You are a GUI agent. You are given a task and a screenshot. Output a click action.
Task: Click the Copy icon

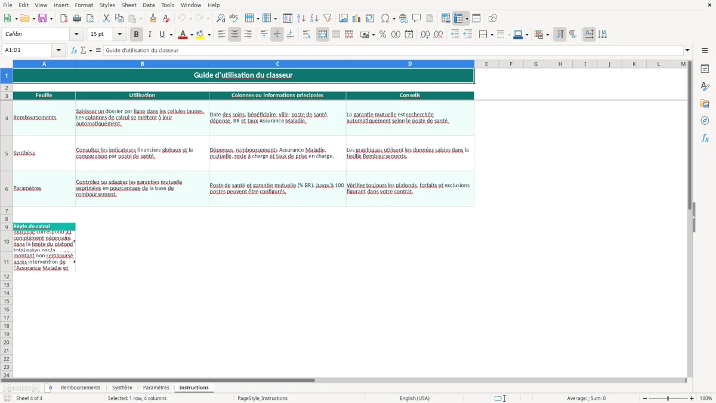tap(119, 19)
